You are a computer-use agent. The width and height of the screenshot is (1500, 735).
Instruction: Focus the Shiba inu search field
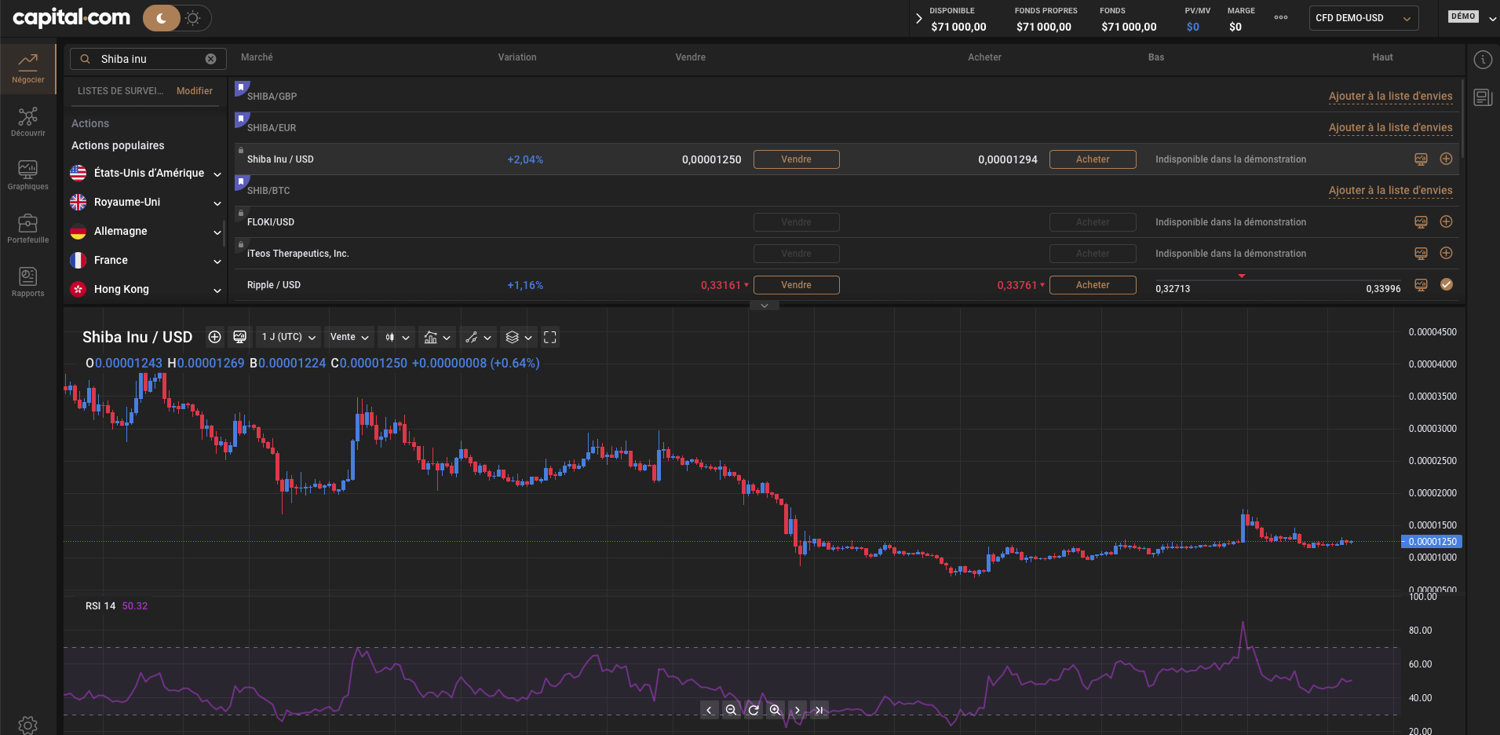click(148, 59)
